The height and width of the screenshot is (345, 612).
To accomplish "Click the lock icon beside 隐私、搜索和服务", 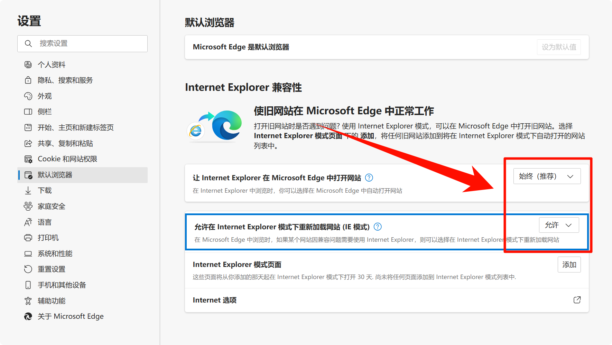I will click(28, 80).
